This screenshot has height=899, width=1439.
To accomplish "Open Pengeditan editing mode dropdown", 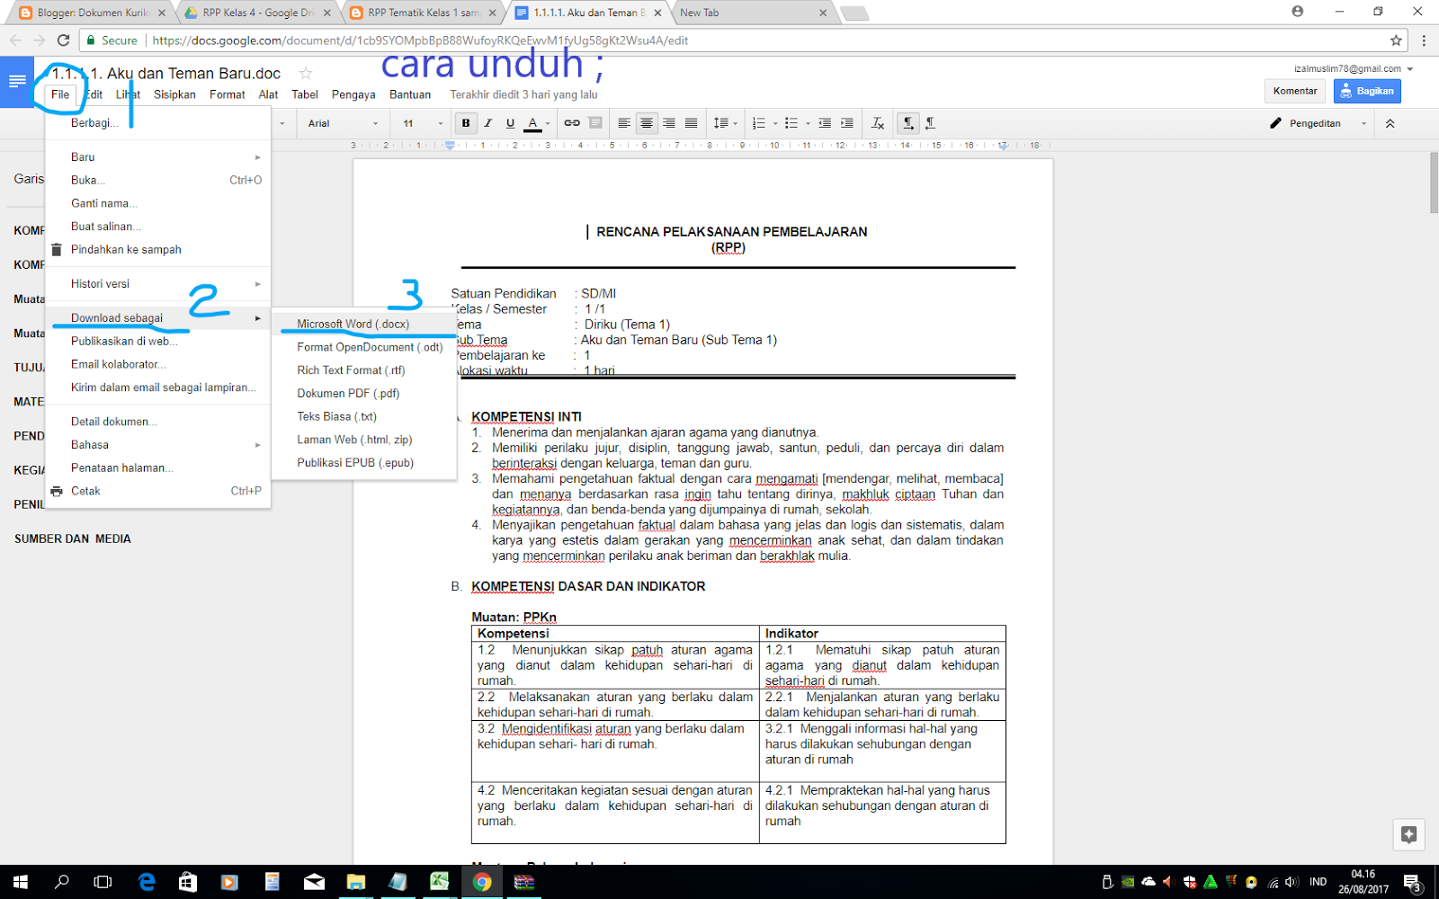I will point(1318,123).
